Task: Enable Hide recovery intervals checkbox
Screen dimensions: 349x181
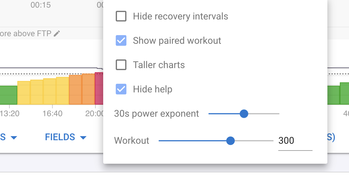Action: 121,16
